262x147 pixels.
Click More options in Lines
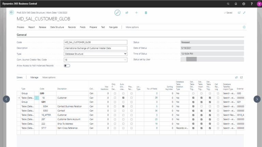[49, 77]
